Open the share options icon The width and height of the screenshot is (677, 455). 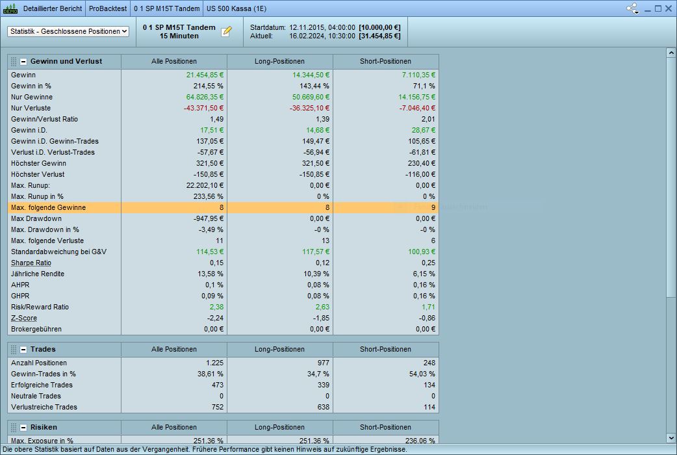tap(633, 8)
